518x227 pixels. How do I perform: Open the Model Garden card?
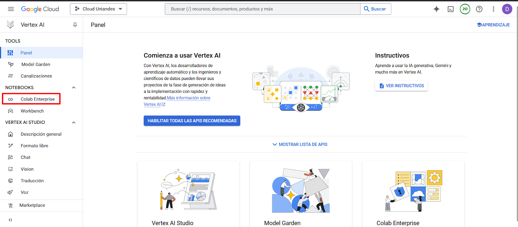(x=301, y=194)
